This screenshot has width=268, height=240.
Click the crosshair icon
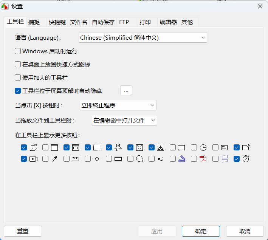[97, 159]
